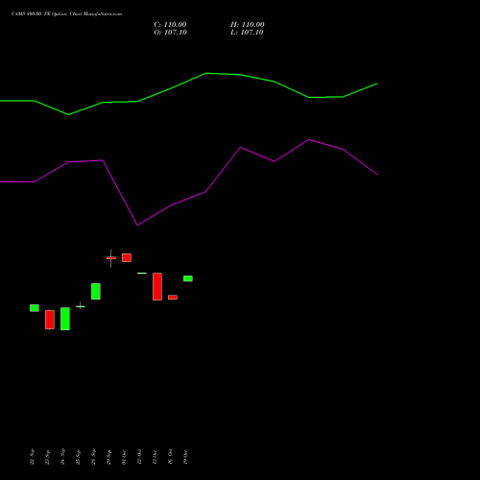Image resolution: width=480 pixels, height=480 pixels.
Task: Select the low value 'L: 107.10'
Action: click(x=247, y=33)
